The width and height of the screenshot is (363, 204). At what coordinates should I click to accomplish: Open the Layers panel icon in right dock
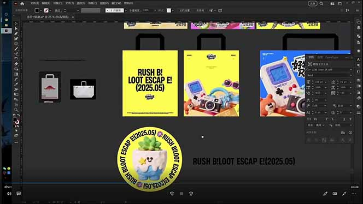click(359, 28)
